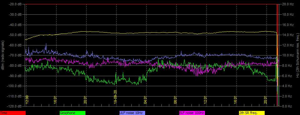The width and height of the screenshot is (300, 115).
Task: Click the yellow 2th SR freq. legend
Action: (x=252, y=113)
